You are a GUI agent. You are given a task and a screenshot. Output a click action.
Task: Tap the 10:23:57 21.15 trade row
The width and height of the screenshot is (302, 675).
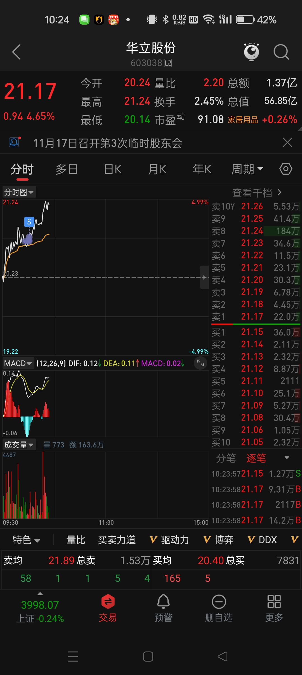tap(256, 474)
